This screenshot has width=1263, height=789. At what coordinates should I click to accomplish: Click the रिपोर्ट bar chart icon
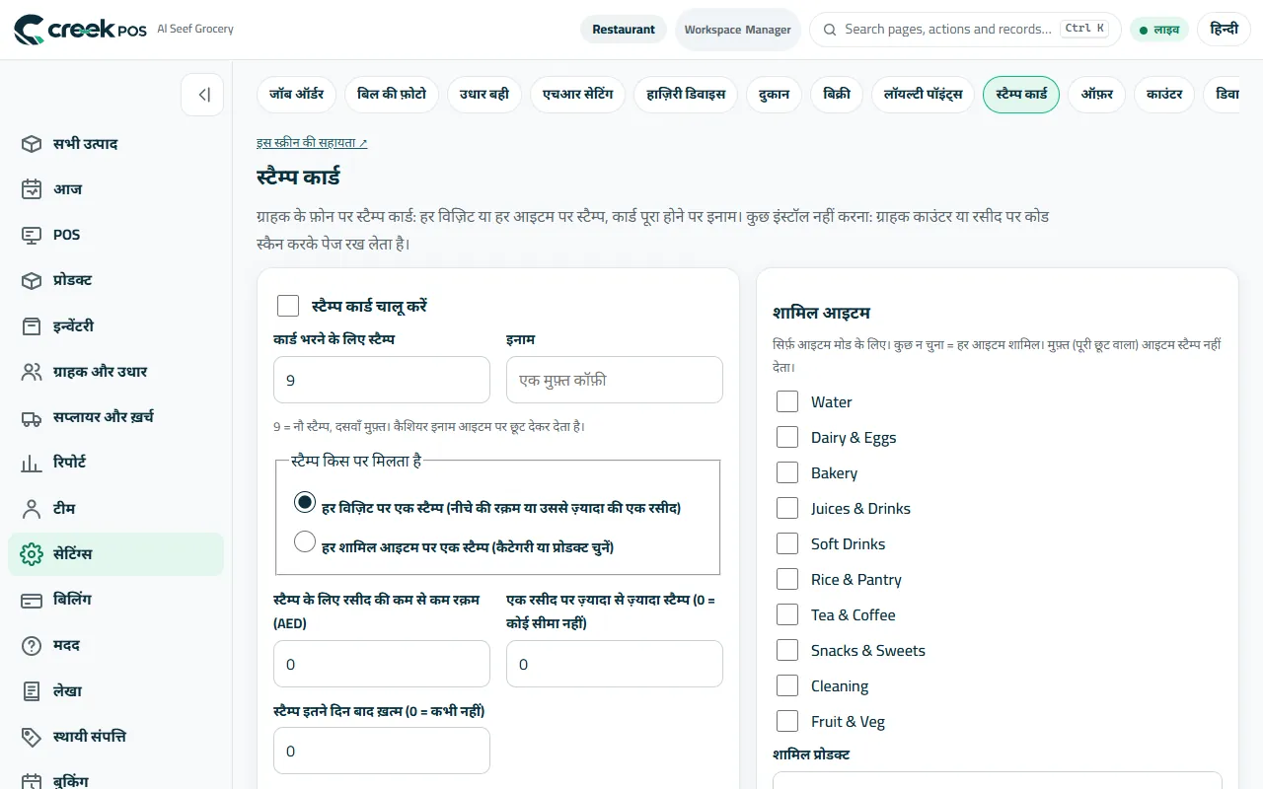tap(32, 463)
